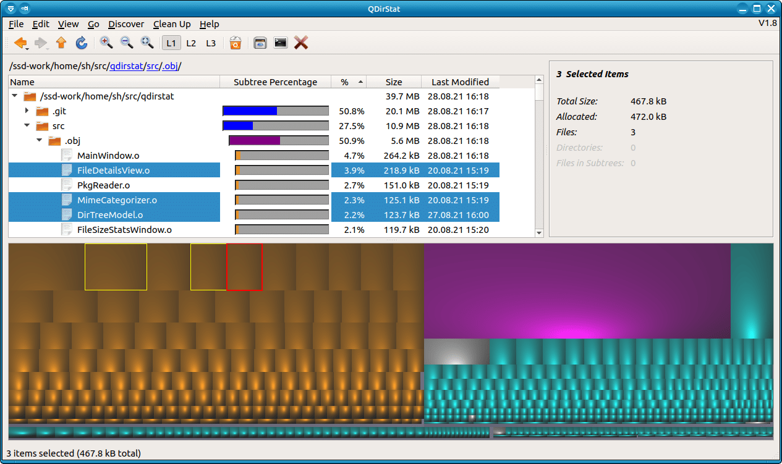782x464 pixels.
Task: Open the Clean Up menu
Action: tap(172, 24)
